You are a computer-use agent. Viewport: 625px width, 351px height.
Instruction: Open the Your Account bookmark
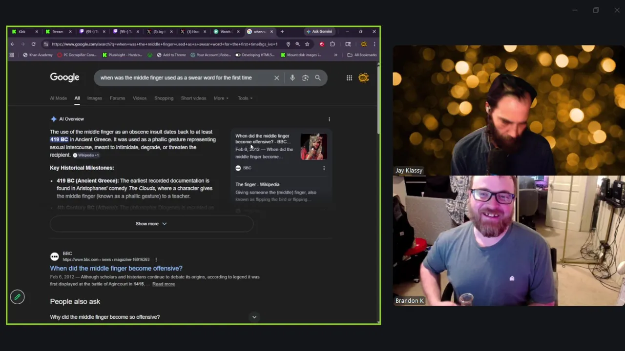(x=210, y=55)
